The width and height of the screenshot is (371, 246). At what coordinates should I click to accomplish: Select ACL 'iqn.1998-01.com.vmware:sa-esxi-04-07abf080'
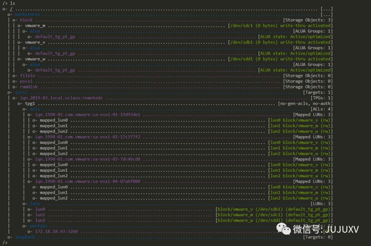88,181
